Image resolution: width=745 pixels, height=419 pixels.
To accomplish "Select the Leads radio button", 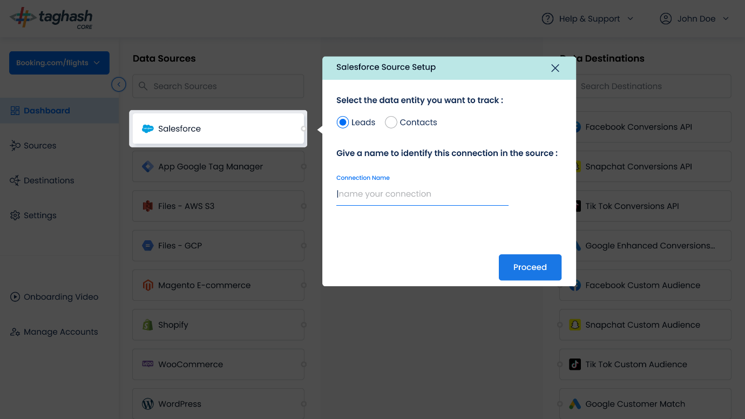I will point(343,123).
